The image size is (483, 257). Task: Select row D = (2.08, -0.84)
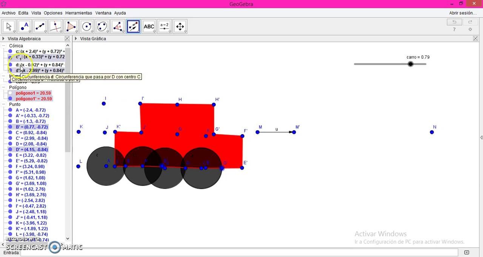[31, 144]
